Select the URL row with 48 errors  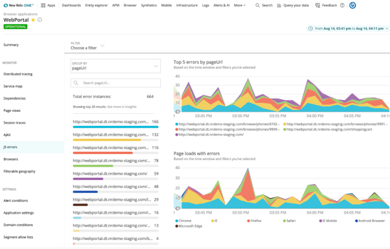(x=116, y=188)
